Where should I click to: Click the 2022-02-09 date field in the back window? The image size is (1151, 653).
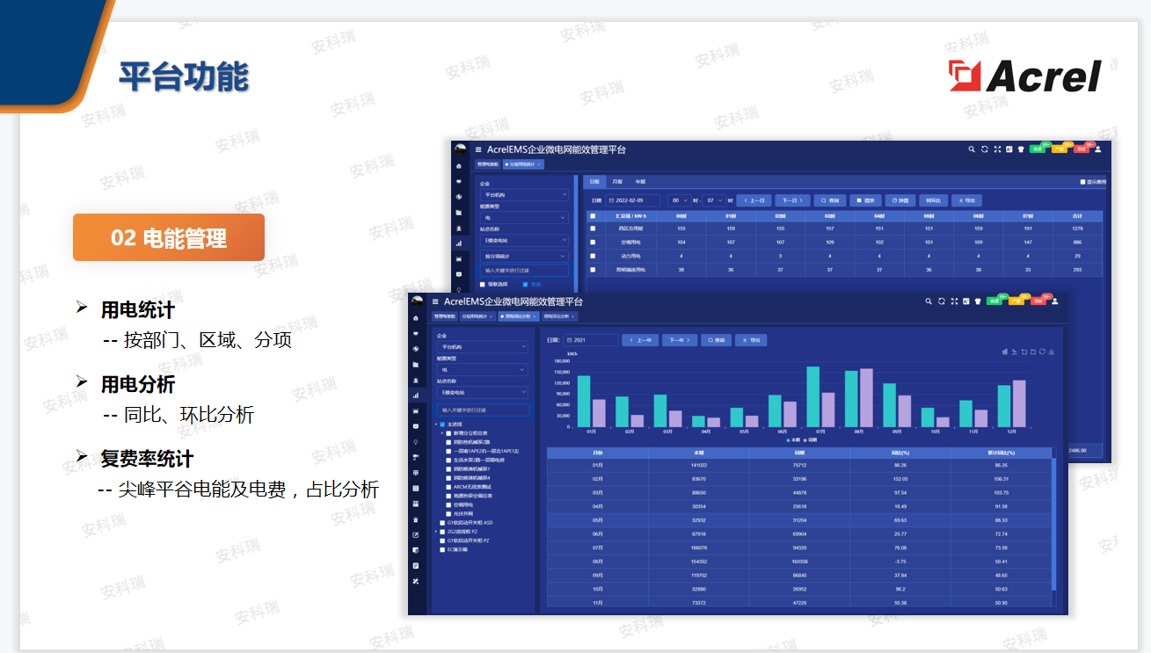[633, 200]
